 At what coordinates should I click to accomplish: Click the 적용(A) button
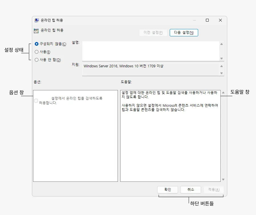click(214, 190)
